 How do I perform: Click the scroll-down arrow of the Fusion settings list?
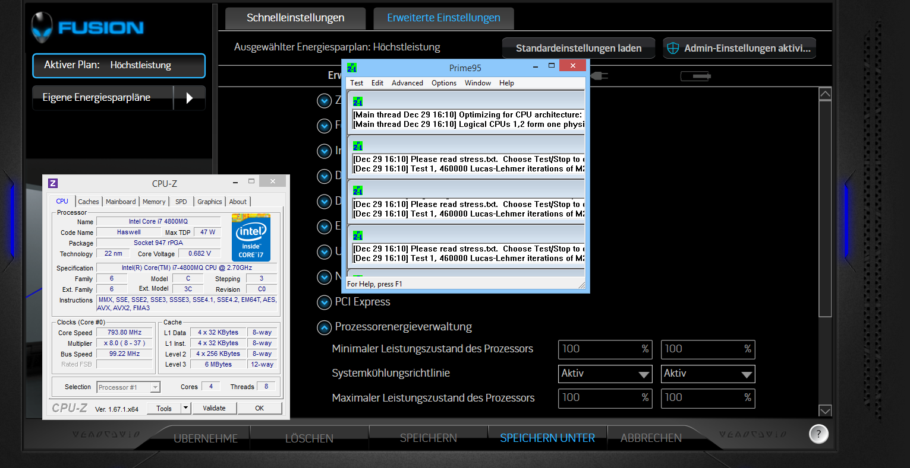(825, 410)
